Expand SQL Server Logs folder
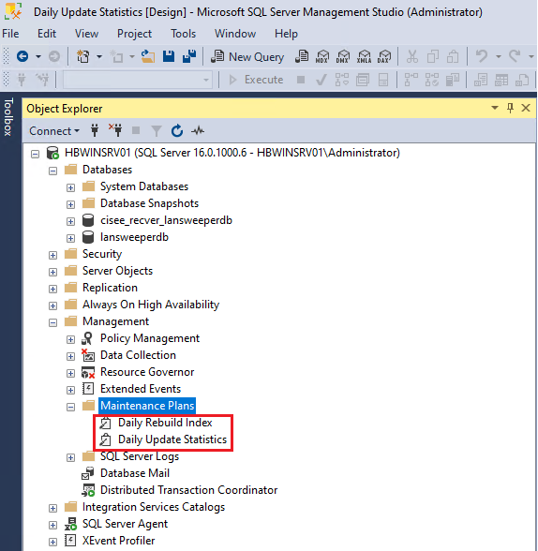 point(70,457)
